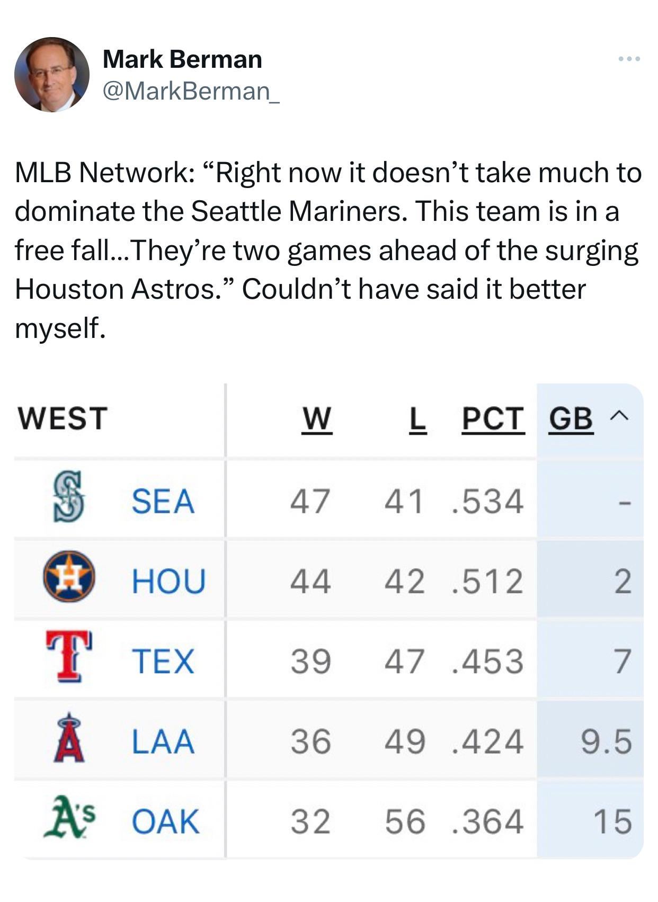Click Mark Berman's profile photo
658x902 pixels.
52,74
